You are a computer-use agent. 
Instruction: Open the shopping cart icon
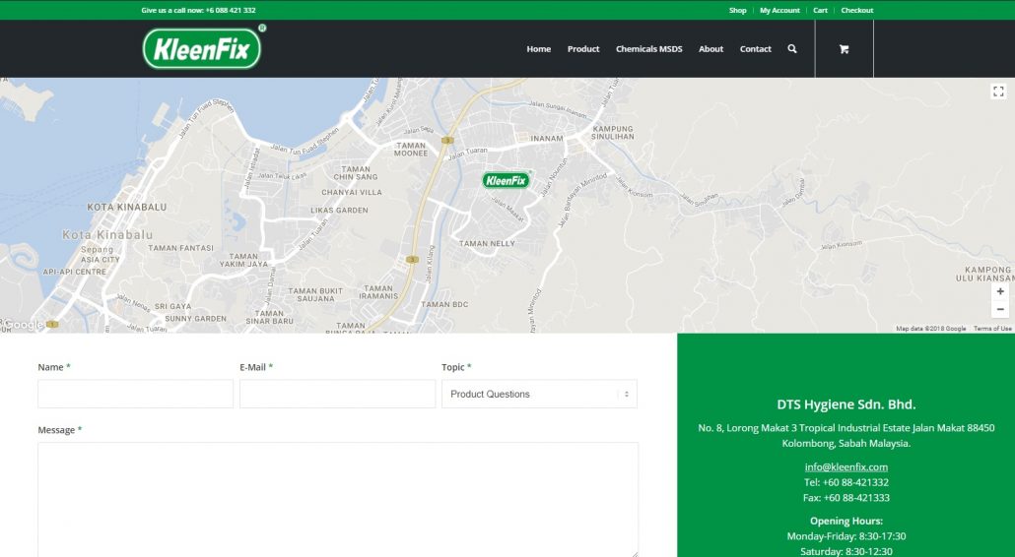tap(844, 49)
